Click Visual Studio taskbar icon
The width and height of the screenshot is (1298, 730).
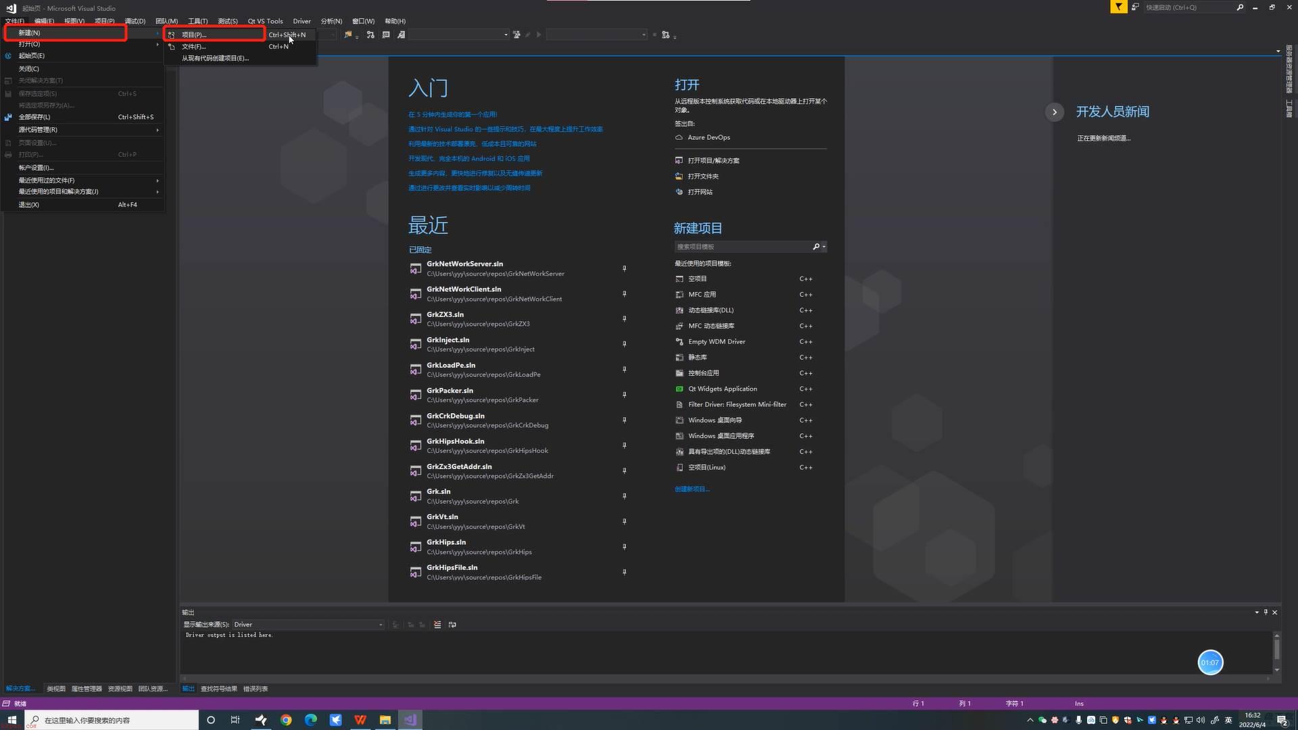coord(410,719)
